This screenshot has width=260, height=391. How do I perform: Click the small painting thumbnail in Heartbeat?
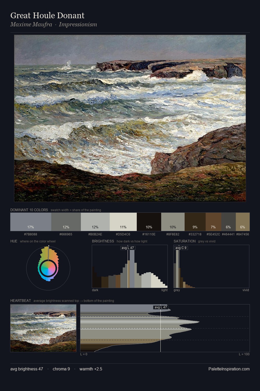pyautogui.click(x=43, y=328)
